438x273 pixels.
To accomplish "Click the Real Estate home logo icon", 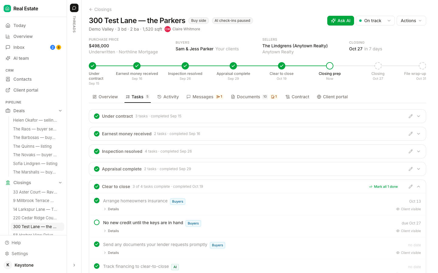I will pos(7,8).
